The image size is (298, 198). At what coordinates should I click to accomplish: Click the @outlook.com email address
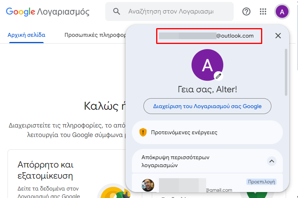pyautogui.click(x=206, y=36)
